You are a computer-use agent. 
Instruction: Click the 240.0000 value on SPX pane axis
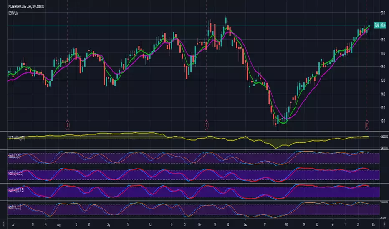coord(384,148)
